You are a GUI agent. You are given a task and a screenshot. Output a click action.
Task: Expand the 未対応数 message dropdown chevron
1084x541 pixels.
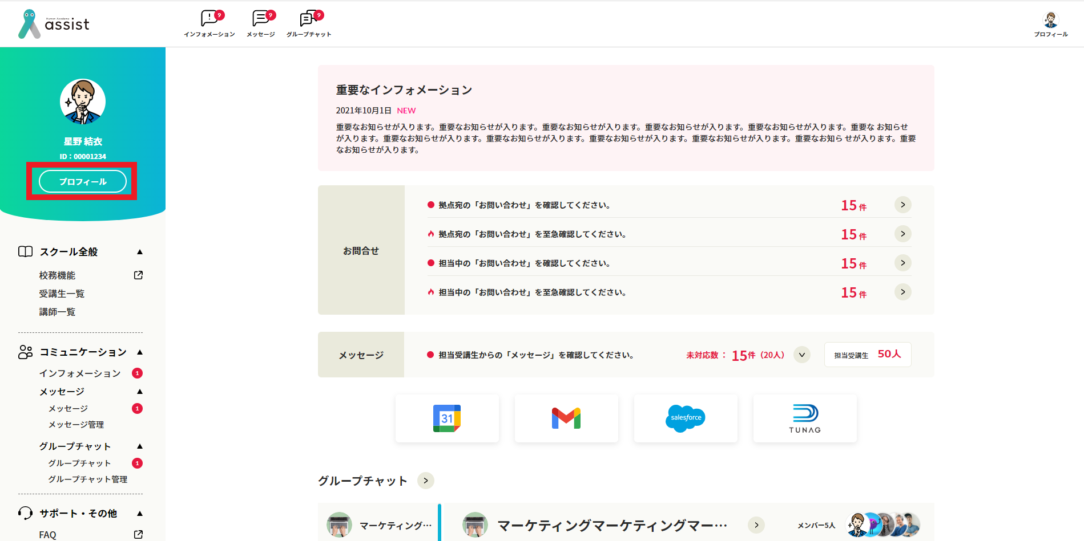tap(802, 355)
